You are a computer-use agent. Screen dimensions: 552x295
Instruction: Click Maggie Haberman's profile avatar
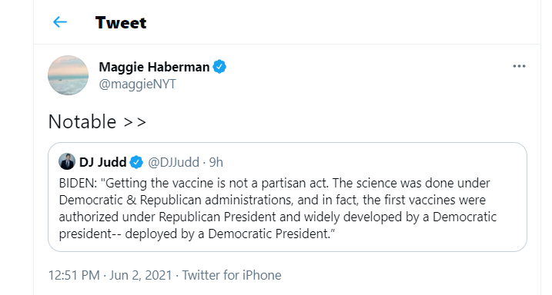click(68, 75)
